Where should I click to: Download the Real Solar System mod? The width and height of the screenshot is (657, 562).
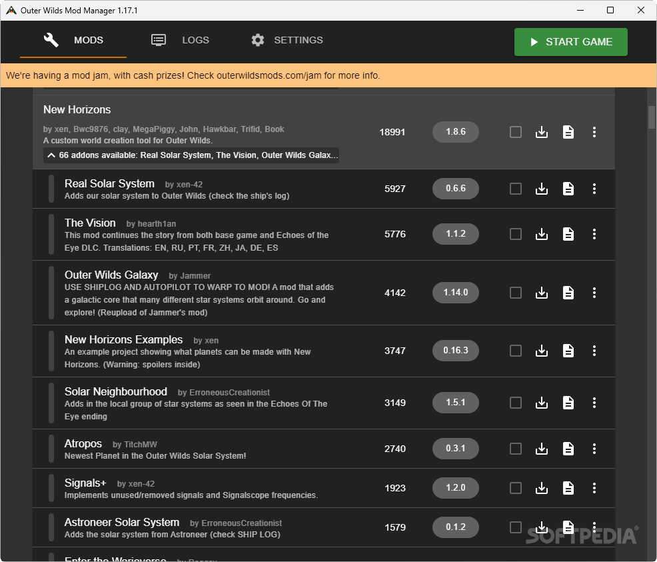pos(541,189)
